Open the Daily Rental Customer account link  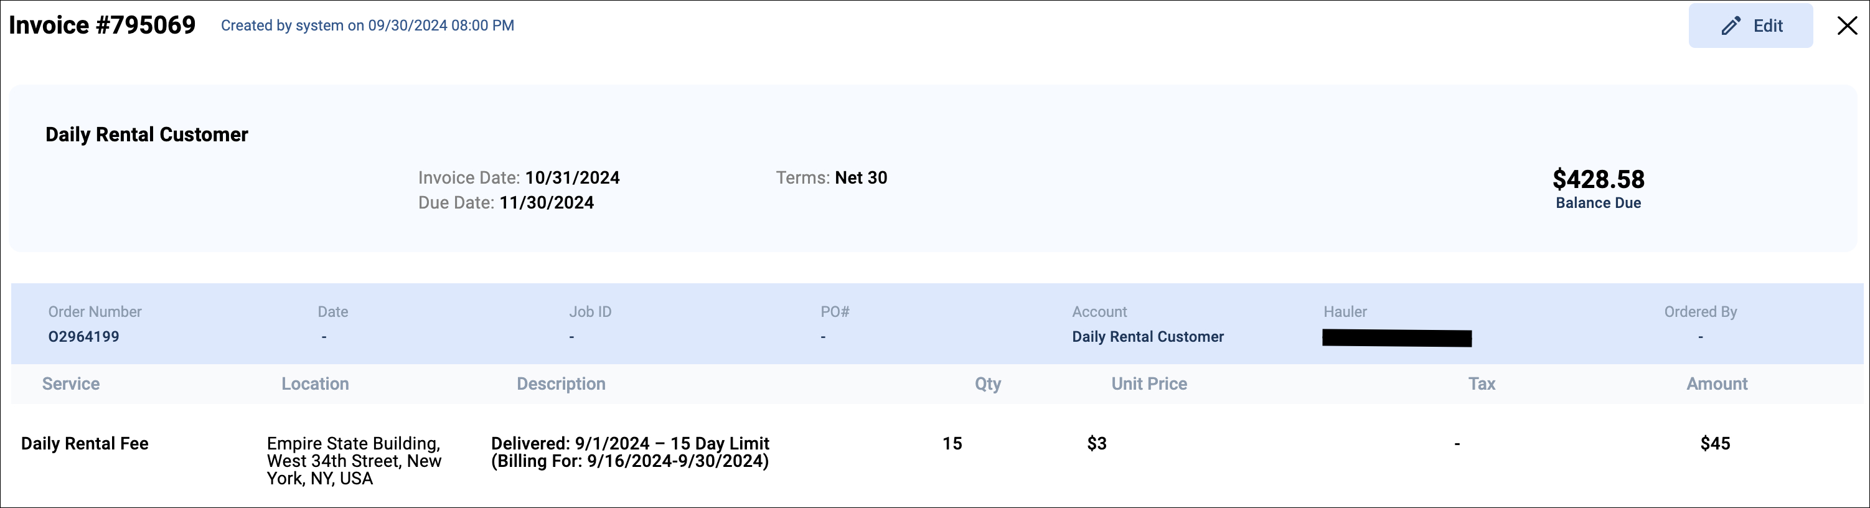pyautogui.click(x=1148, y=337)
